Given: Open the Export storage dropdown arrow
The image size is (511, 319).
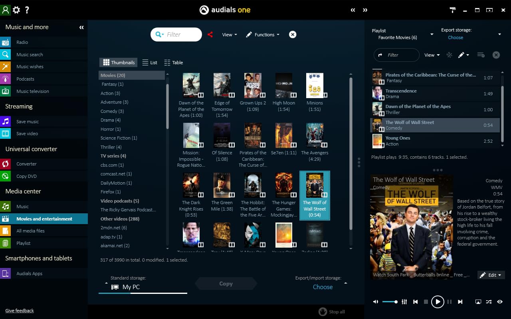Looking at the screenshot, I should coord(499,34).
